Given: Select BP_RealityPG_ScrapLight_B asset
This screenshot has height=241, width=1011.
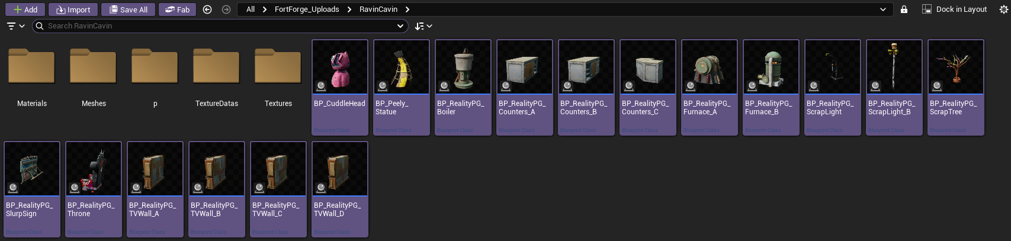Looking at the screenshot, I should point(894,88).
